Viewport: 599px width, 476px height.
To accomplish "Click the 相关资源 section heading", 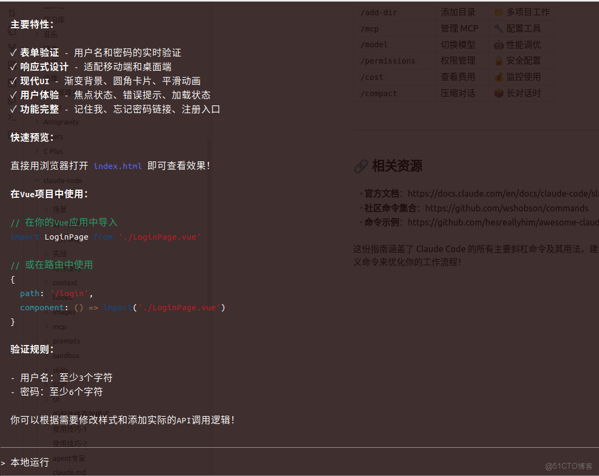I will click(397, 166).
